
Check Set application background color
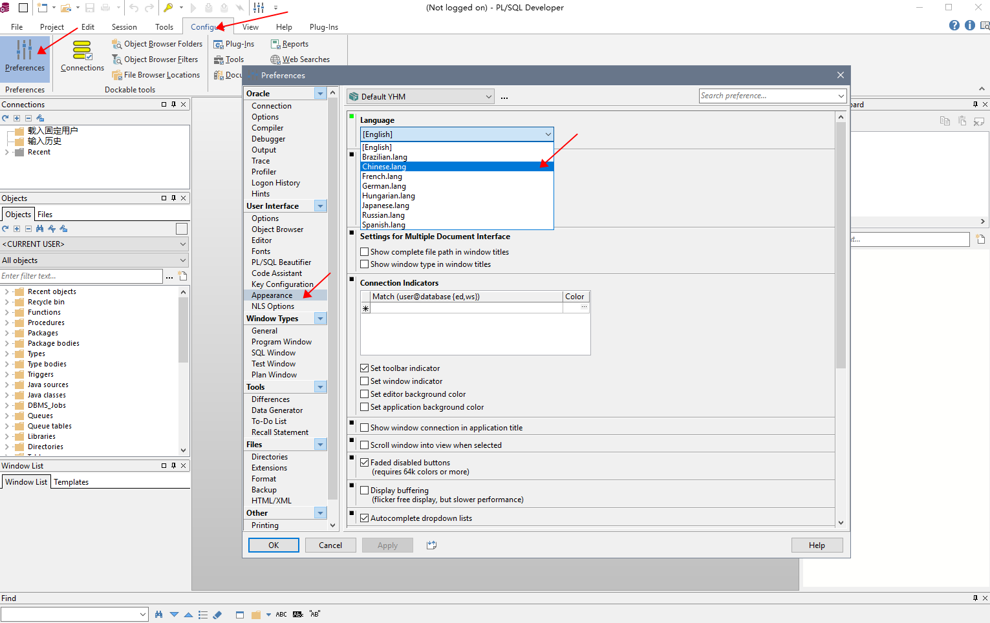[365, 407]
